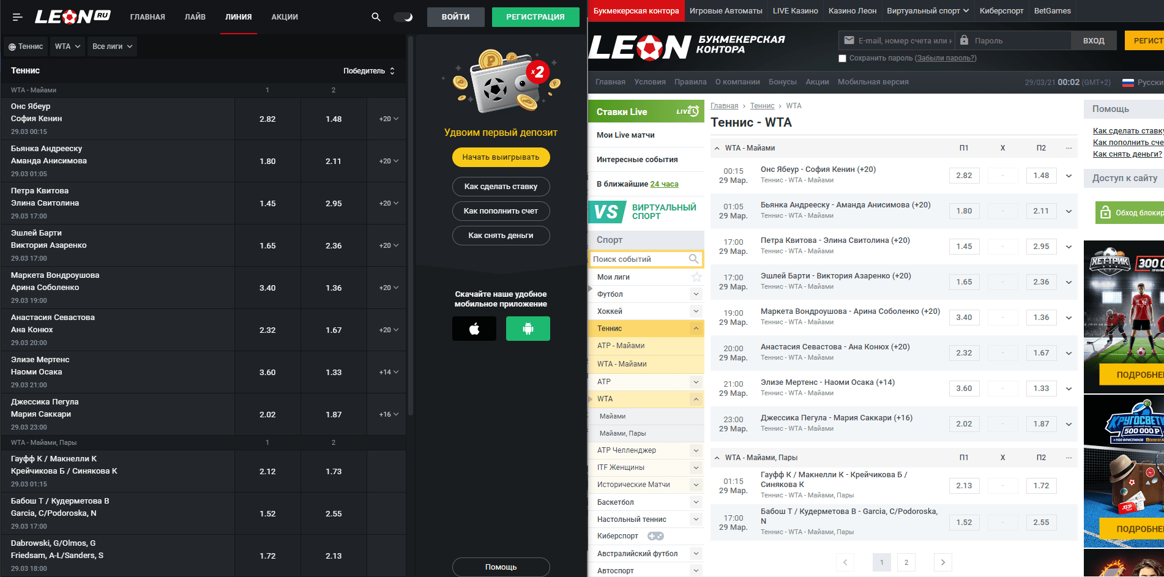Click the Победитель sort arrows in left panel
This screenshot has height=577, width=1164.
(392, 71)
